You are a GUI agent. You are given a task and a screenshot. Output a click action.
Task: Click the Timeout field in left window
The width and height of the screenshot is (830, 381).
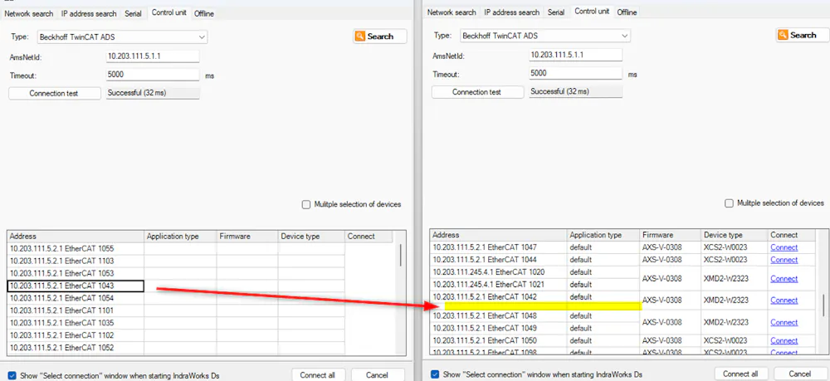tap(153, 76)
